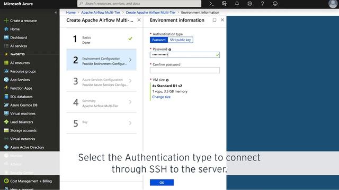
Task: Click the Password info icon
Action: pos(169,50)
